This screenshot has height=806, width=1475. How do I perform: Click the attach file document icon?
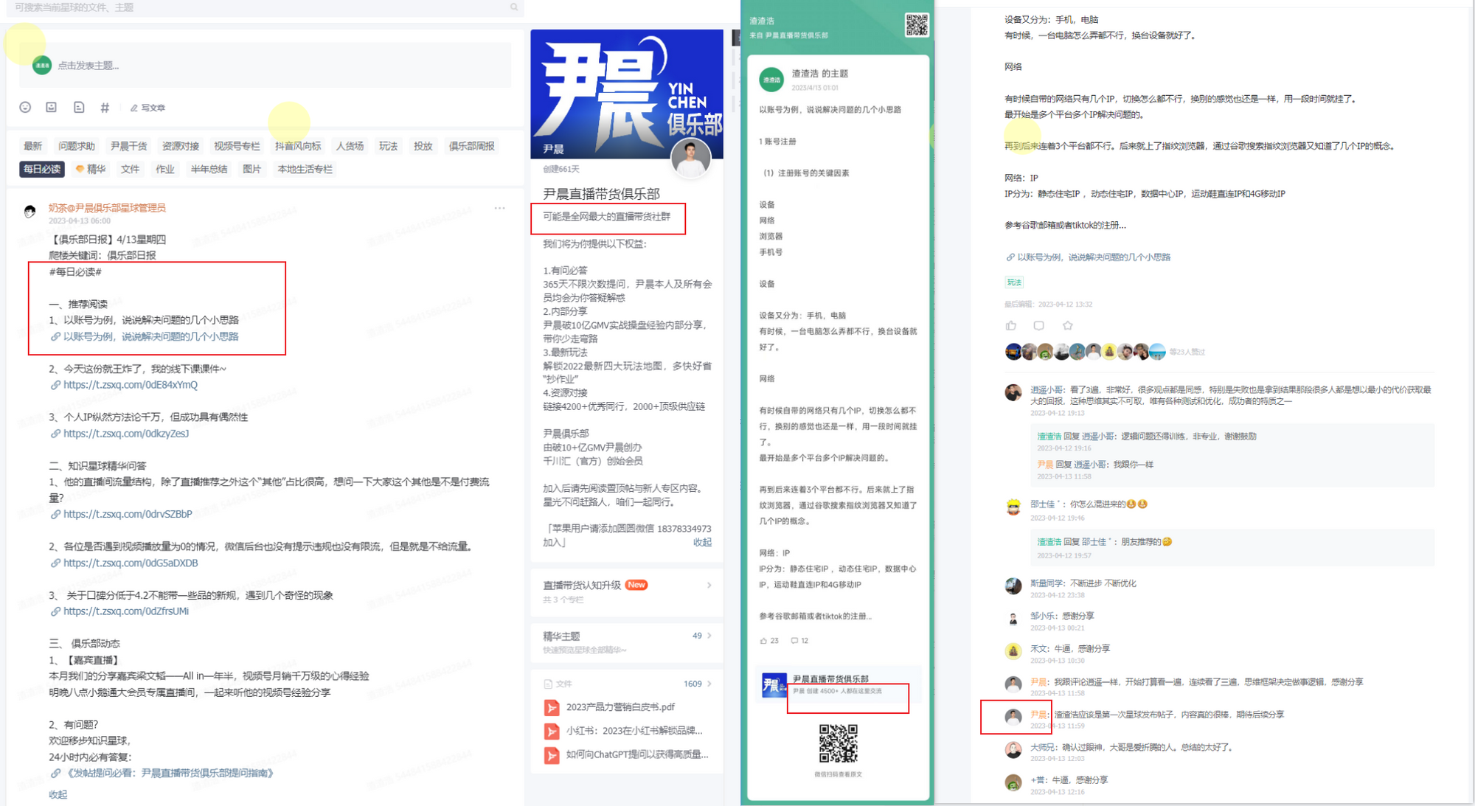(x=79, y=108)
